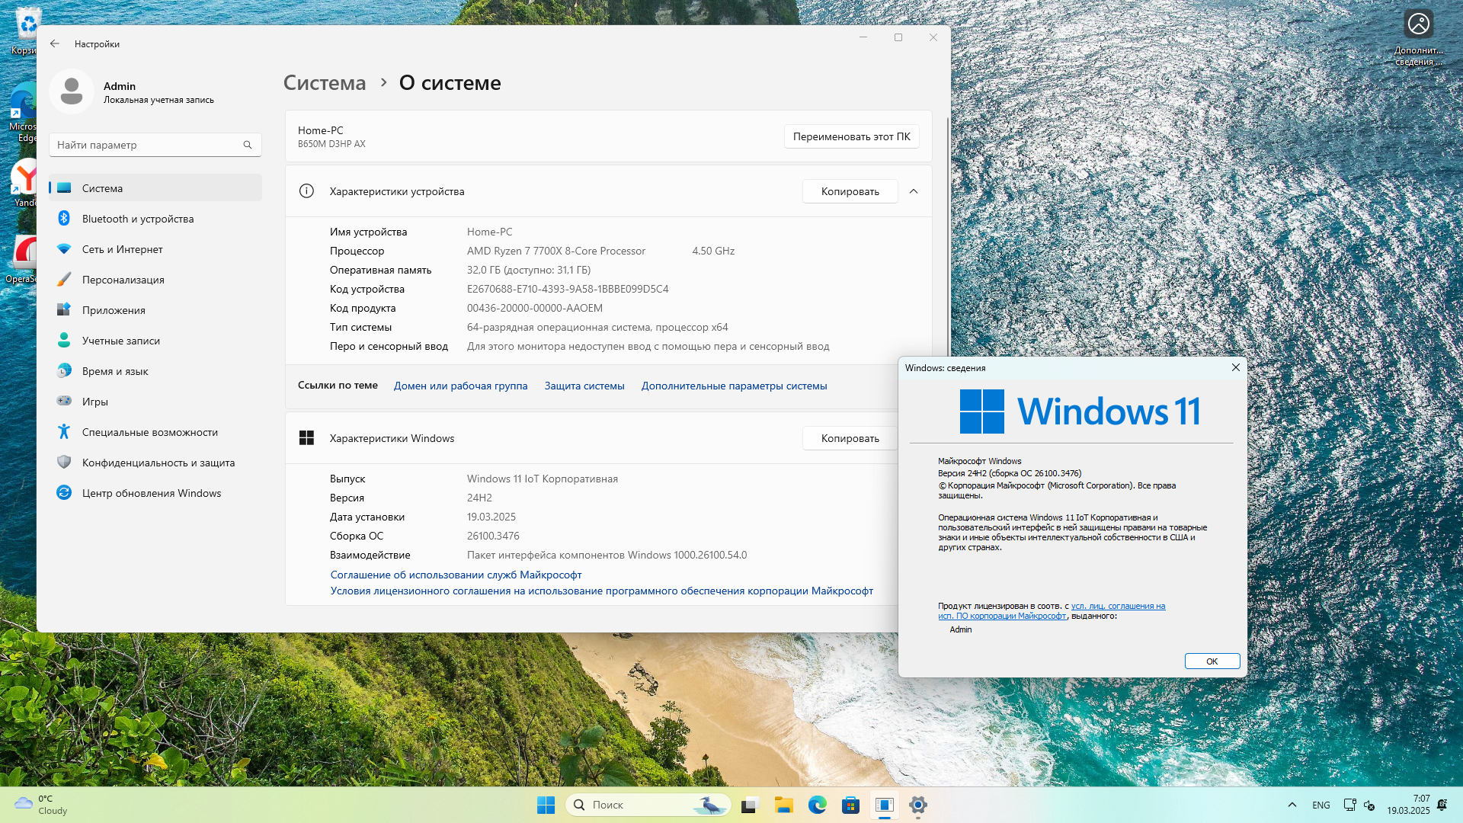Open Дополнительные параметры системы link

pyautogui.click(x=734, y=386)
